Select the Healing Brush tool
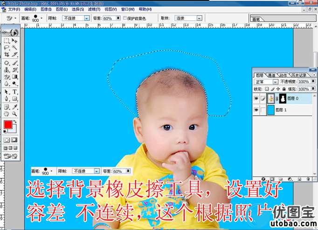Image resolution: width=318 pixels, height=230 pixels. 7,63
